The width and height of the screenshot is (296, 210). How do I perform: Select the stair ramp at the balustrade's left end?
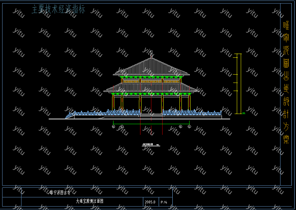point(70,115)
